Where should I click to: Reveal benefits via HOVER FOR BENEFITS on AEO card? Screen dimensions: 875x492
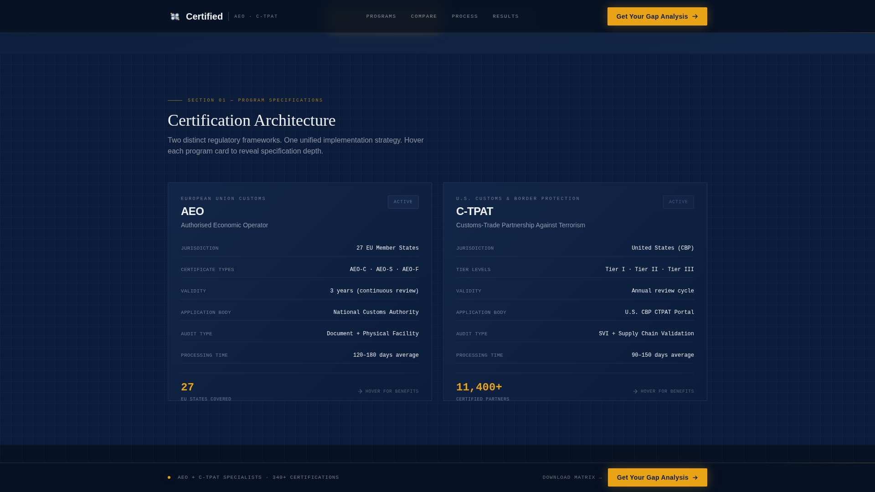pos(391,391)
